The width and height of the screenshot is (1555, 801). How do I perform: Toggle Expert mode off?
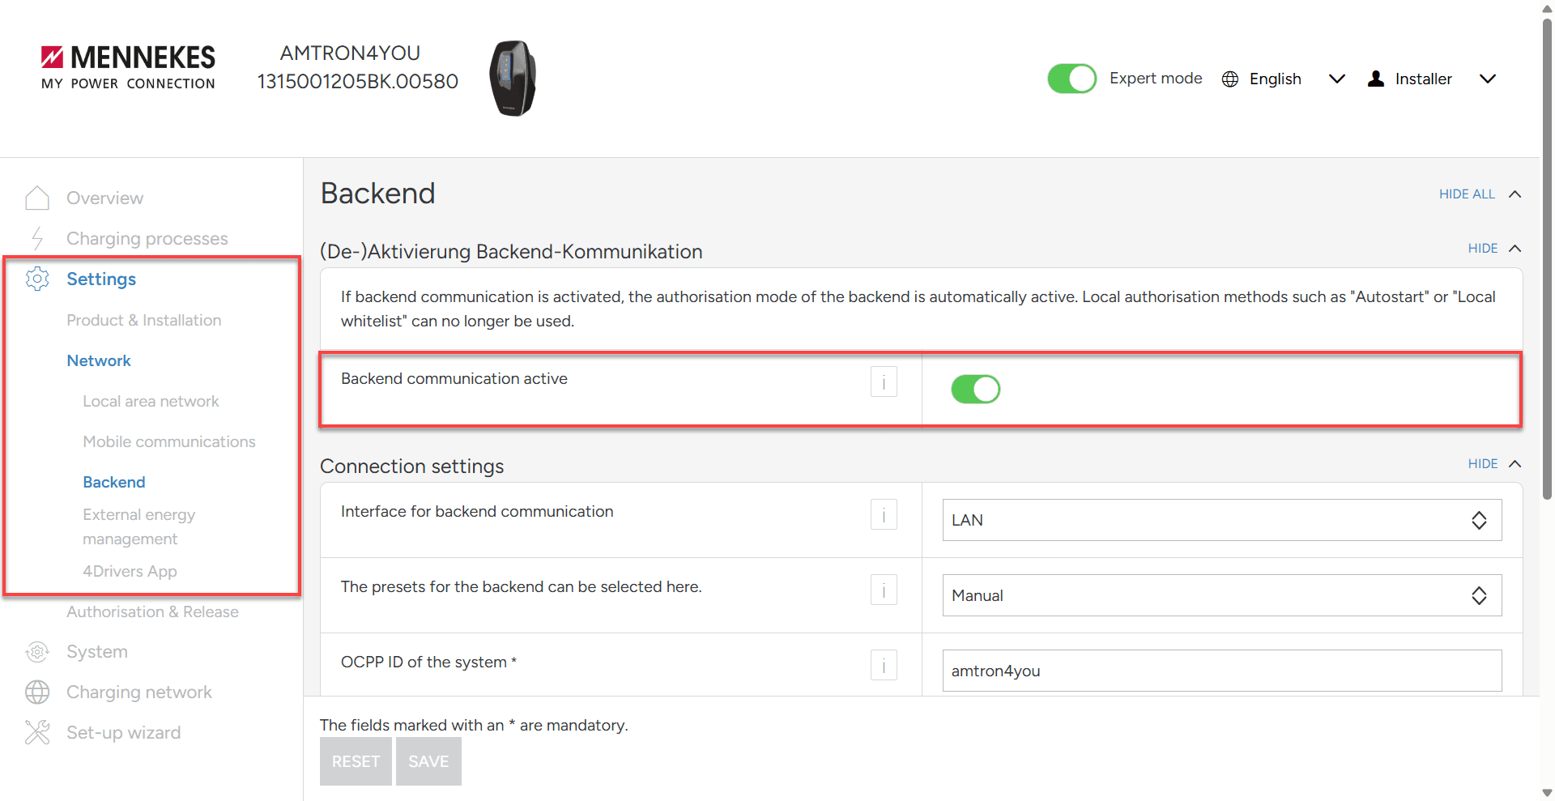(1071, 79)
